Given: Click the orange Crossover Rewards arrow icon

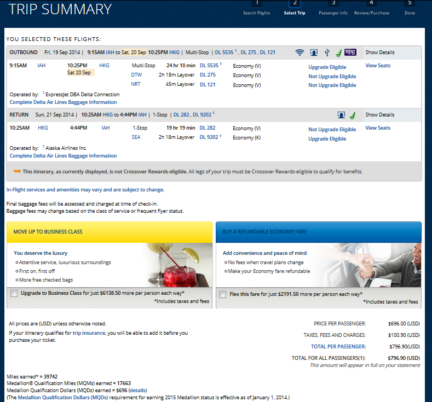Looking at the screenshot, I should 17,171.
